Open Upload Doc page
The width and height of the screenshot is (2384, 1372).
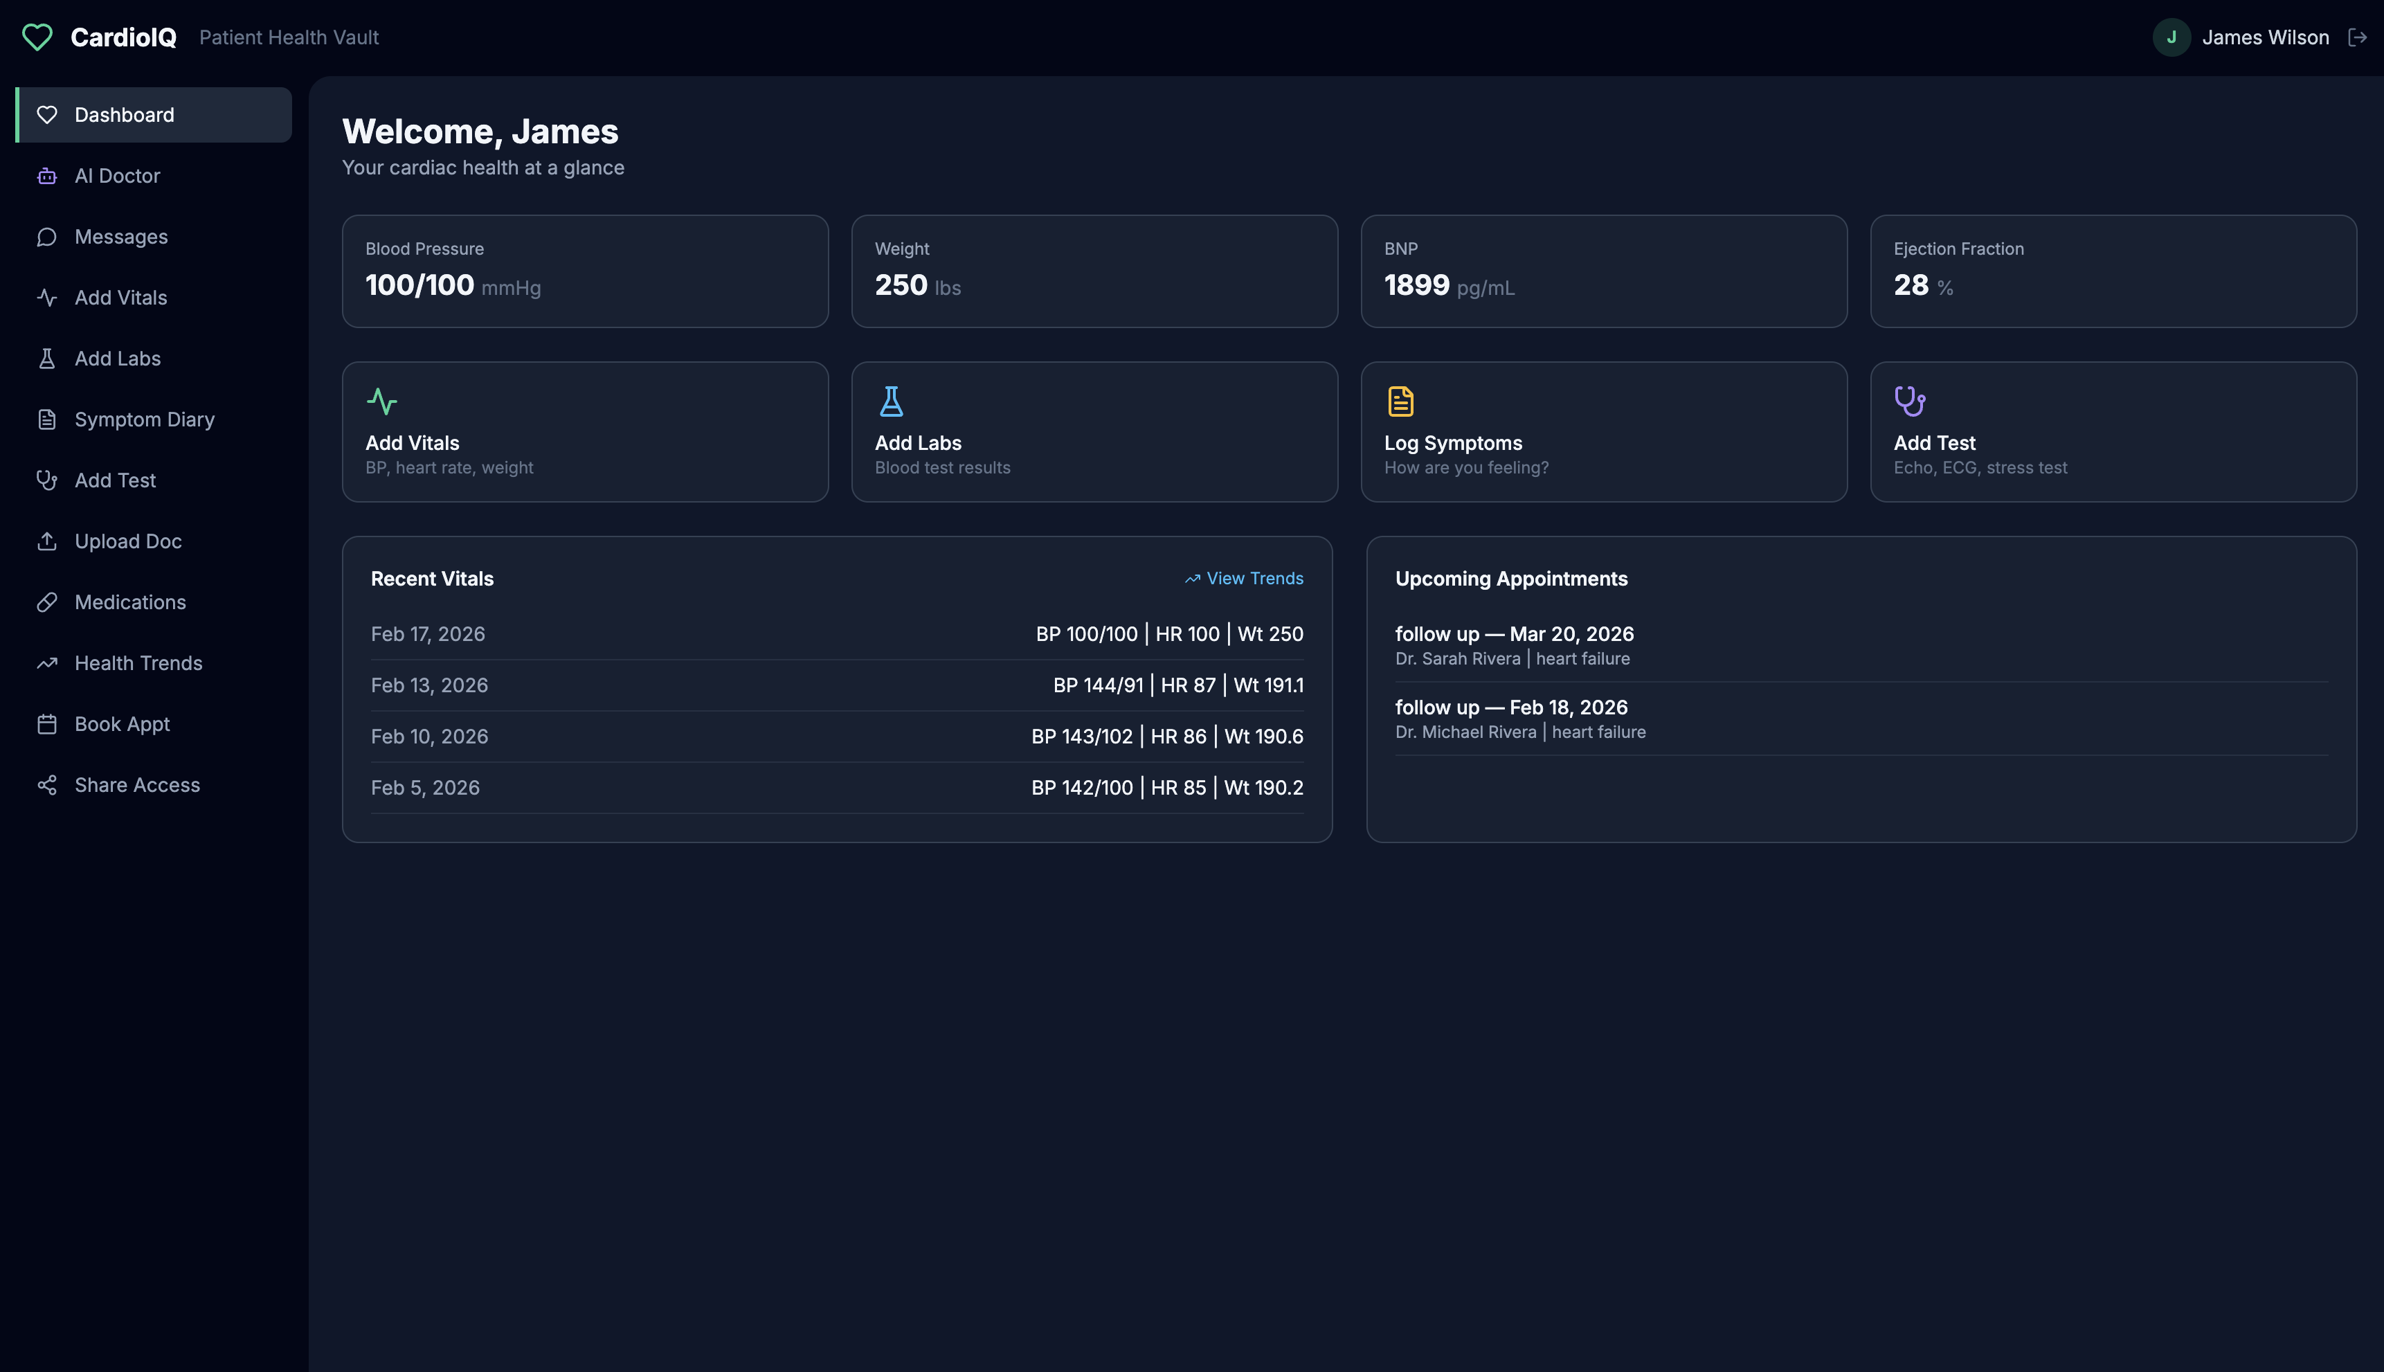point(128,541)
